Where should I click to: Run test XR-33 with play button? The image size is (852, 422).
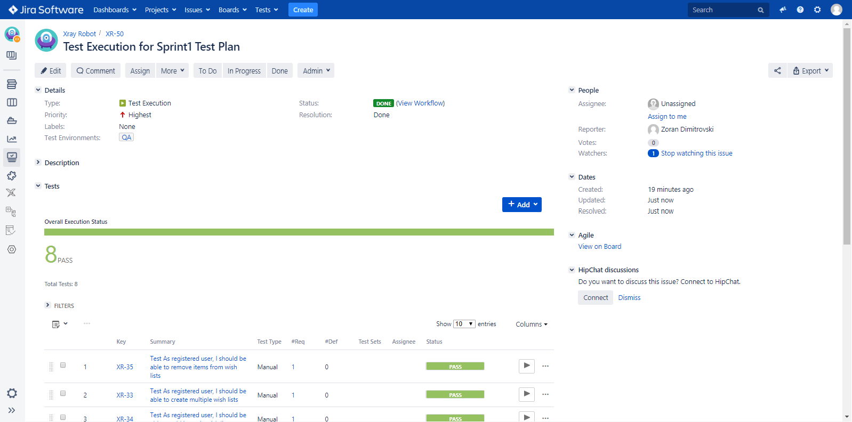tap(527, 394)
